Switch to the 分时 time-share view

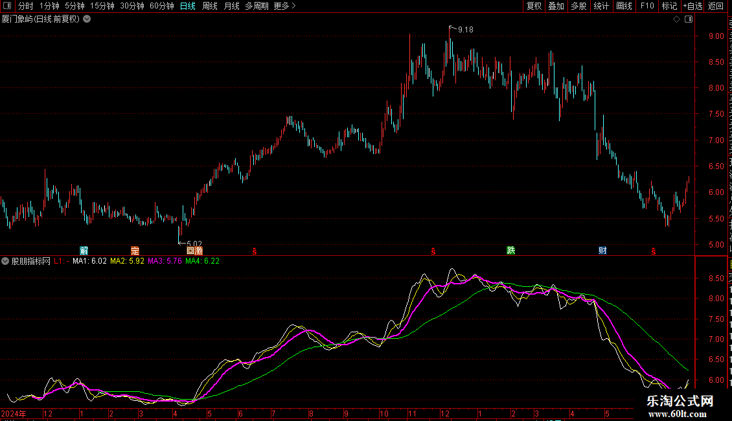point(26,6)
